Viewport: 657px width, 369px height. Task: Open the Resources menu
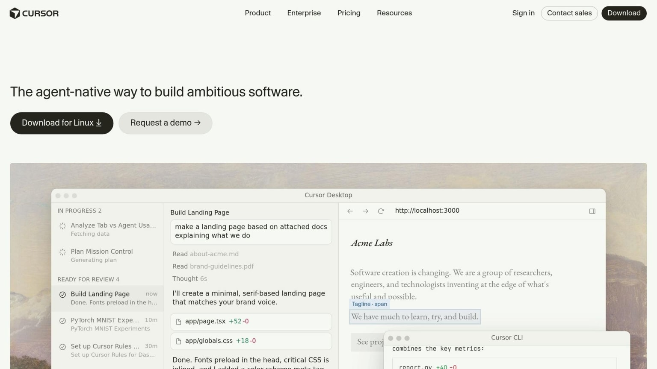(x=394, y=13)
